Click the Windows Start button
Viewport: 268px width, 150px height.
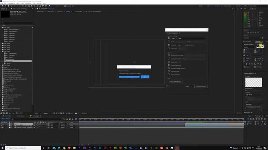coord(3,148)
